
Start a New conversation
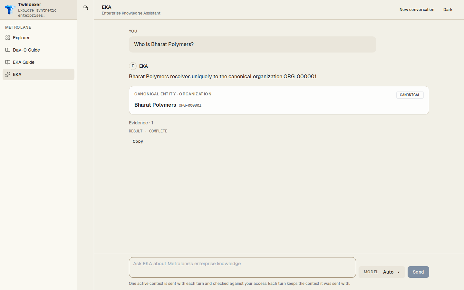pyautogui.click(x=417, y=10)
